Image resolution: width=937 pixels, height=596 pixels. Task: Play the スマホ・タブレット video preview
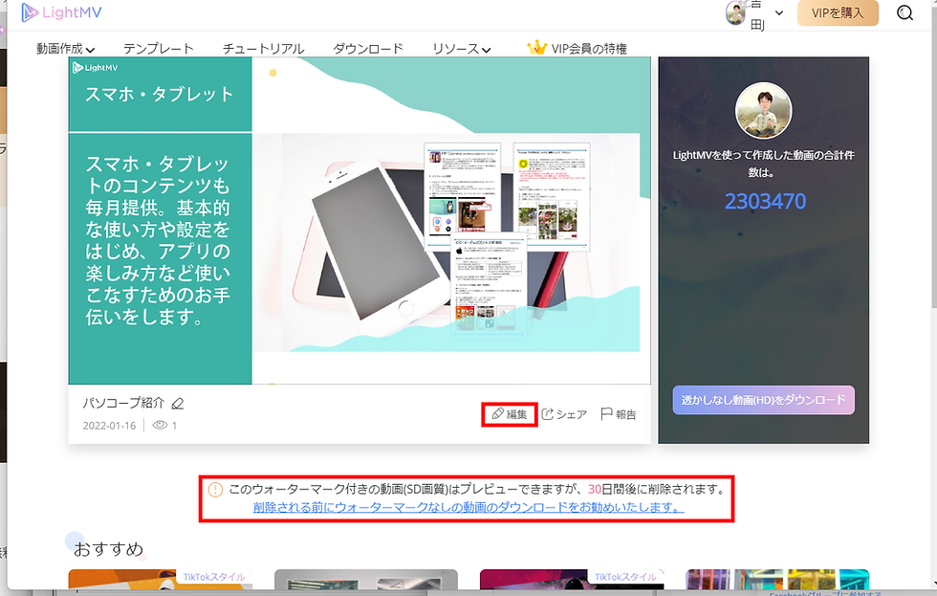point(360,221)
